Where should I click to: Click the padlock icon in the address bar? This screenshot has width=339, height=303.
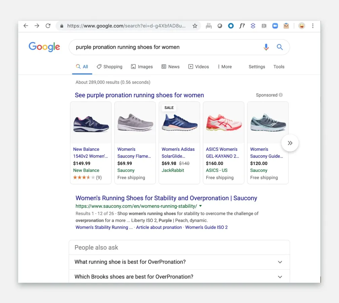coord(62,26)
